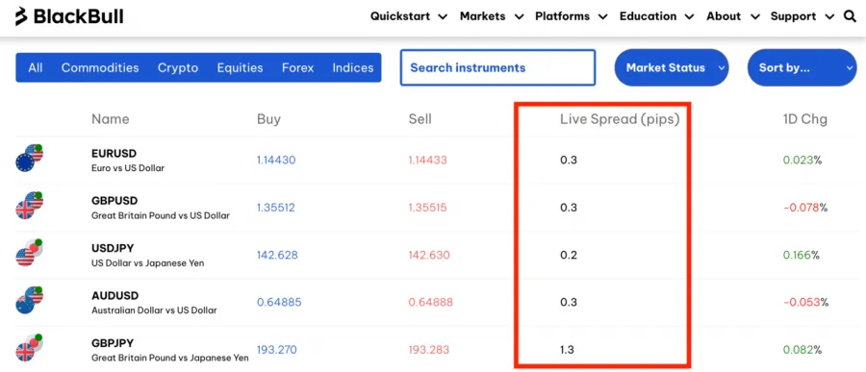Select the Crypto filter tab
This screenshot has height=372, width=866.
[178, 68]
